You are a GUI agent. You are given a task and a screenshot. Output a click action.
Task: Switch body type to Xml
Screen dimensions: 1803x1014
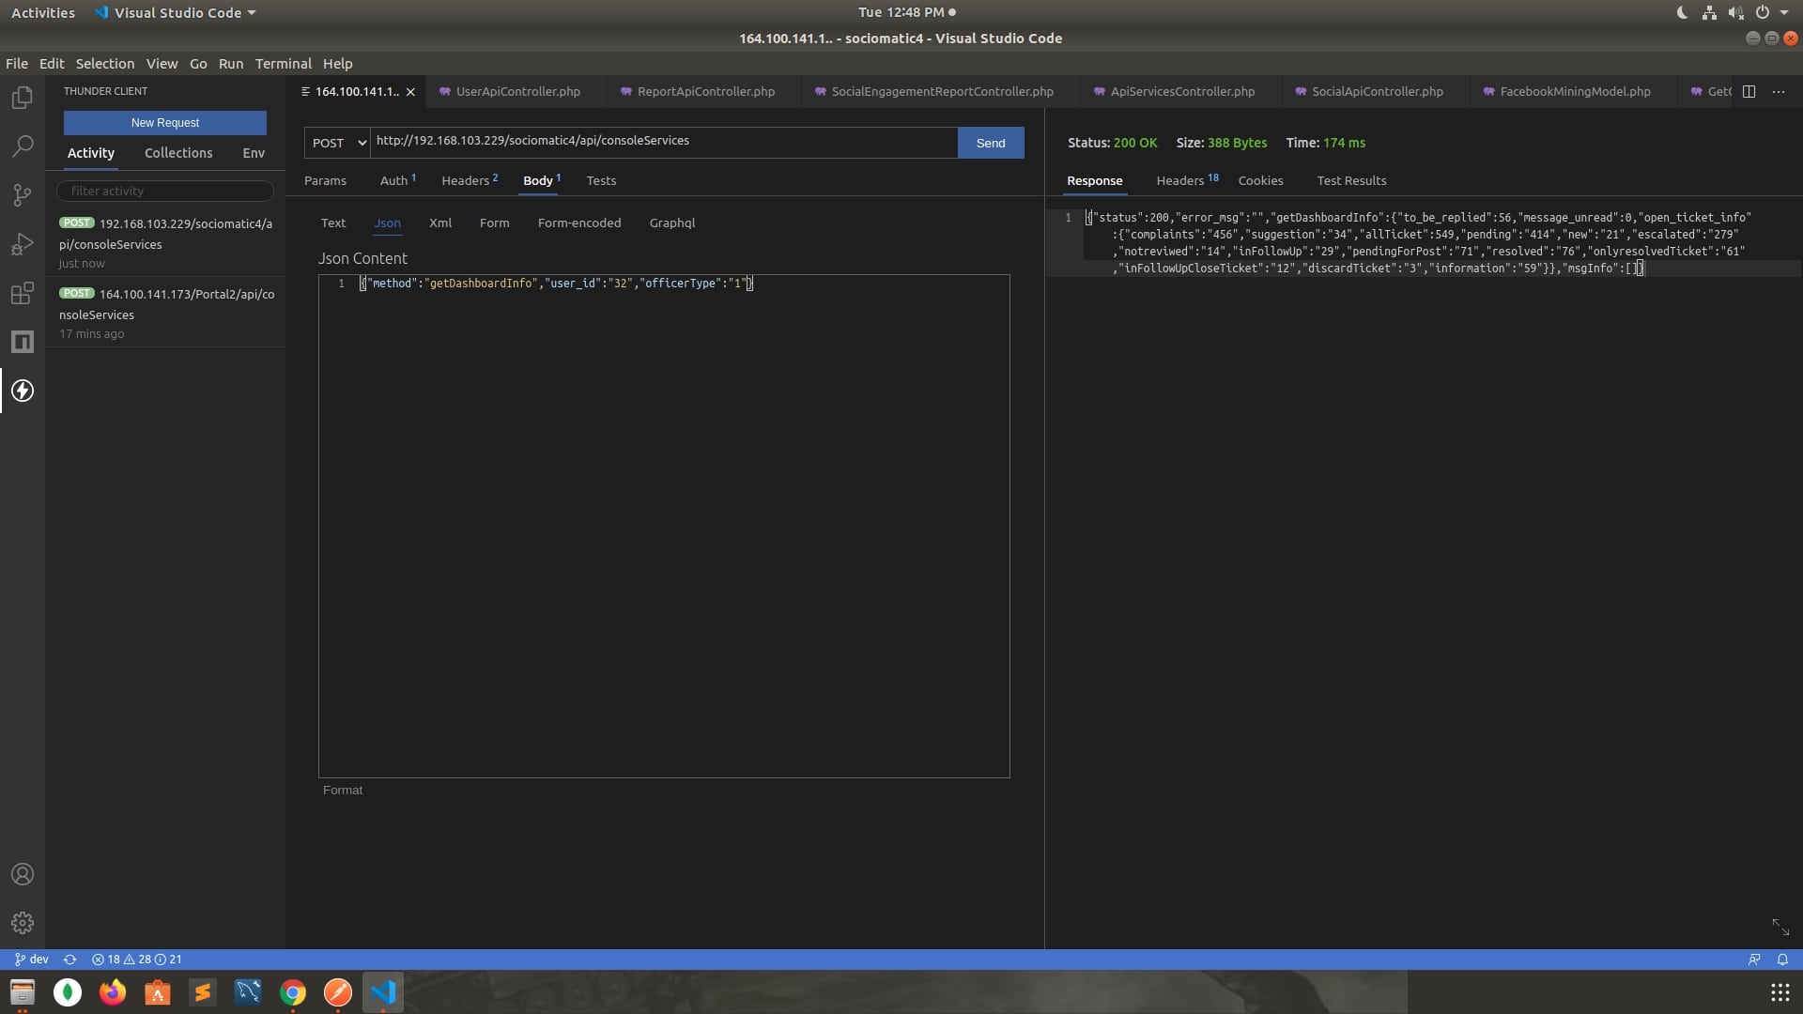point(440,223)
